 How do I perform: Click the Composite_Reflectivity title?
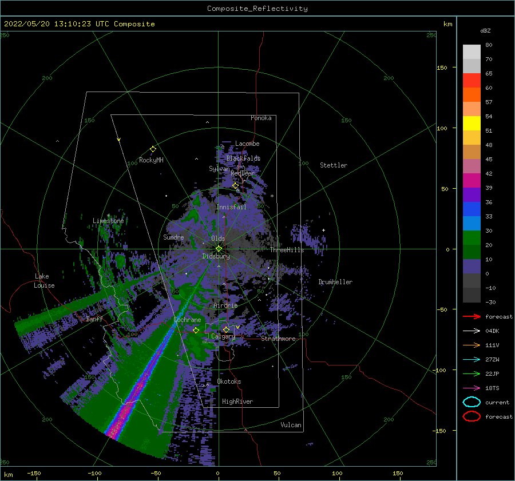[257, 9]
